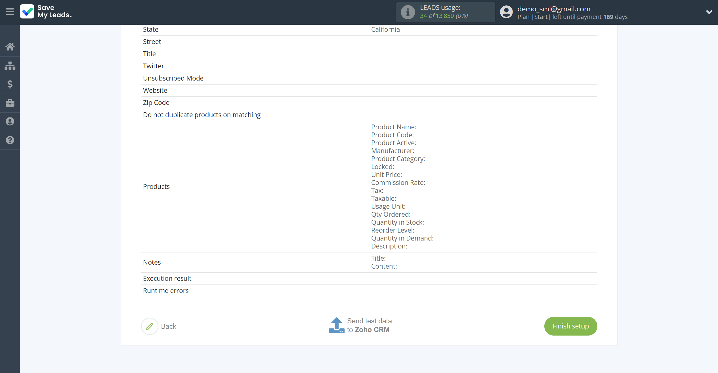Click the Tax: field text
The width and height of the screenshot is (718, 373).
point(377,191)
